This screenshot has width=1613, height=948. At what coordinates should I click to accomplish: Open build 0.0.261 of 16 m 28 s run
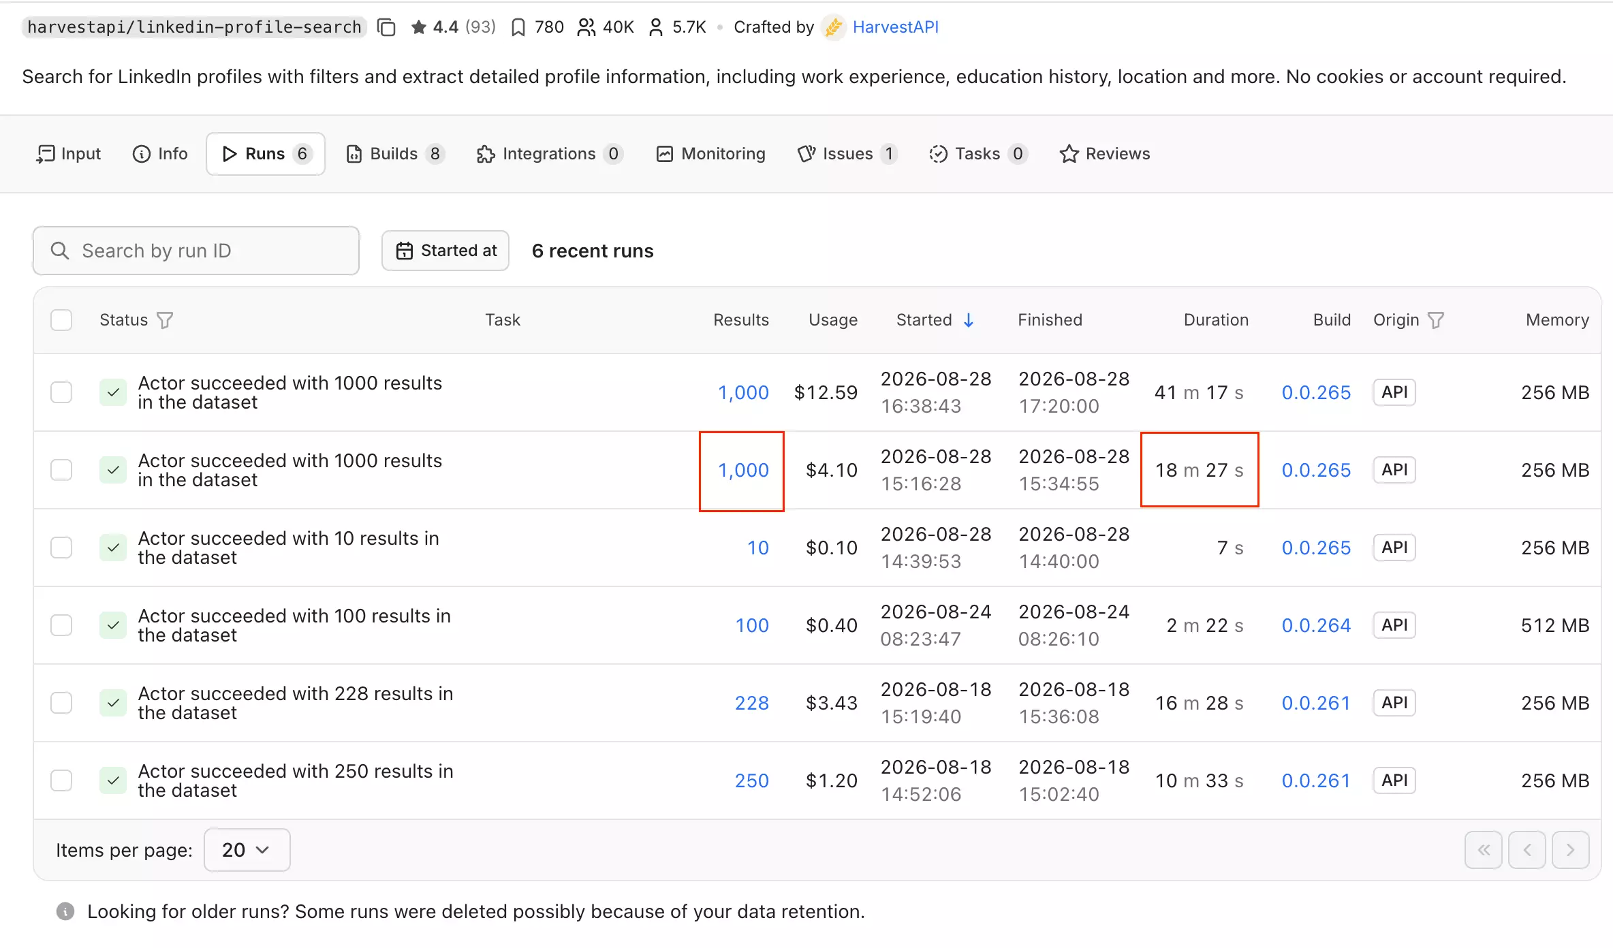1316,703
